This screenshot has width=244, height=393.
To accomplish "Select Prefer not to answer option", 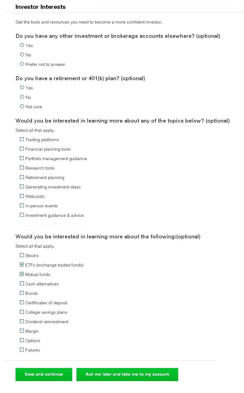I will 22,64.
